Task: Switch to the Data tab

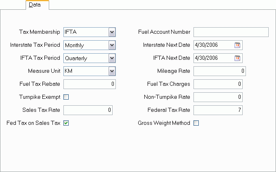Action: tap(37, 5)
